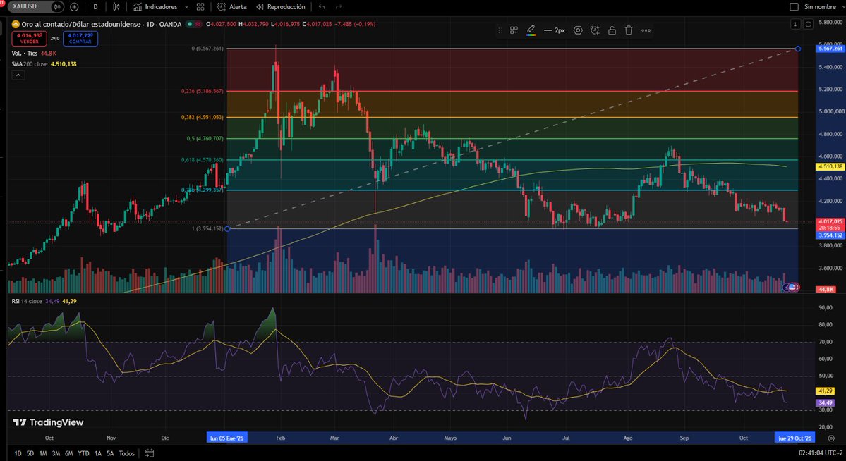Open the Indicadores panel
846x461 pixels.
point(155,7)
